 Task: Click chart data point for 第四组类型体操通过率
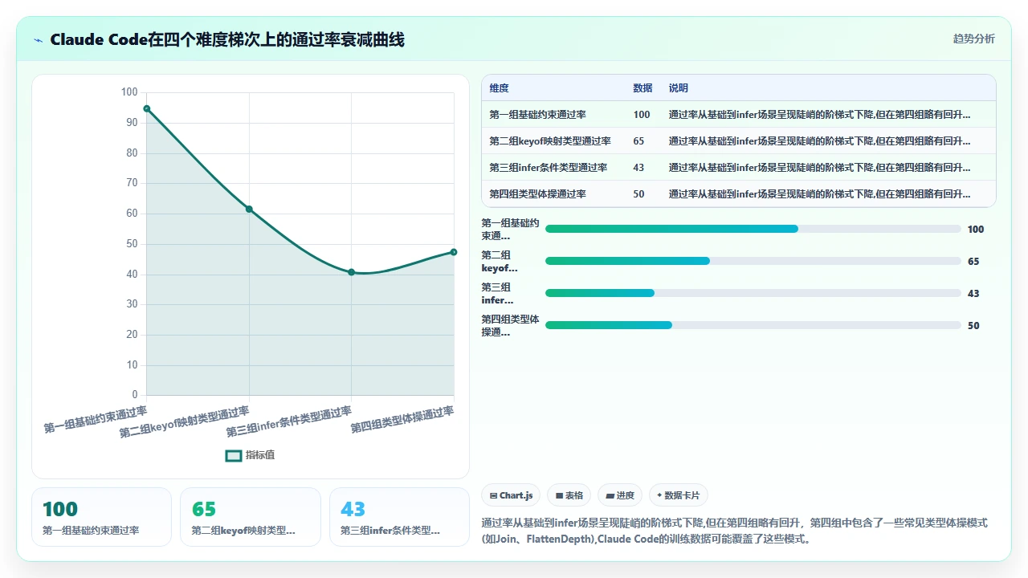pyautogui.click(x=454, y=252)
